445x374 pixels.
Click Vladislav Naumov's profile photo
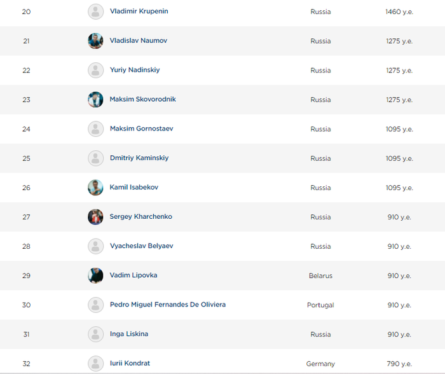[95, 41]
